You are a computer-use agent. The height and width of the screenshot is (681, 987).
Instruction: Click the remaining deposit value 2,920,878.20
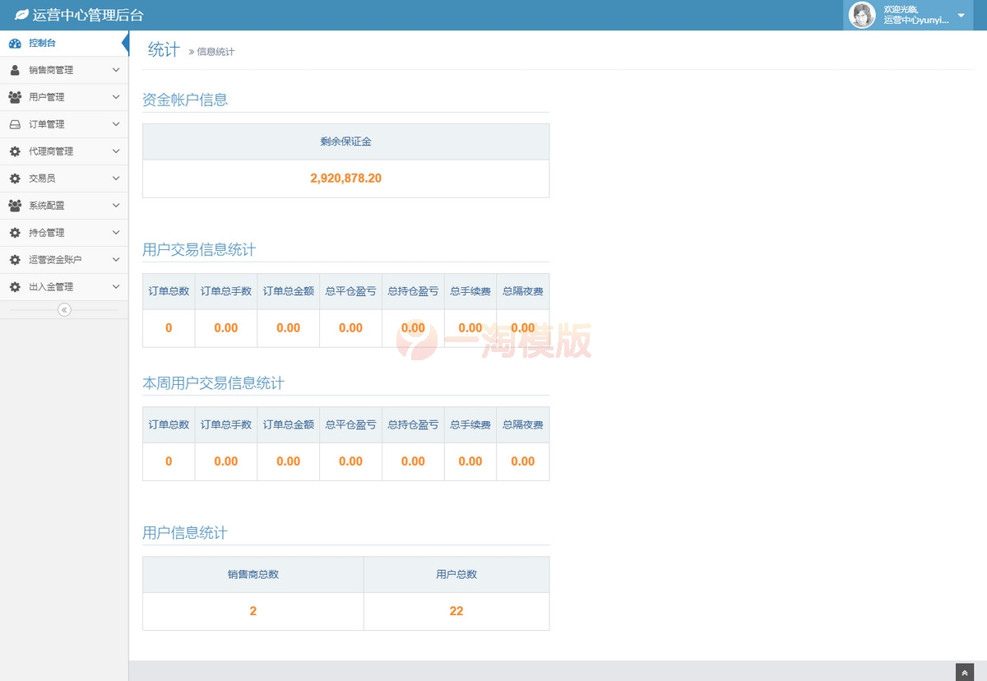(x=345, y=178)
